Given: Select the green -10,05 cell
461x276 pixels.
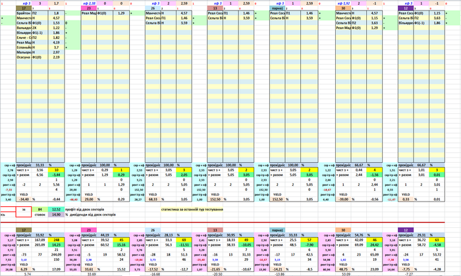Looking at the screenshot, I should (x=246, y=245).
